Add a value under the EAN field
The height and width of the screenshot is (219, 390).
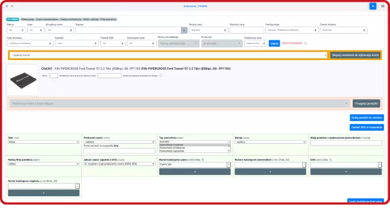[x=346, y=171]
